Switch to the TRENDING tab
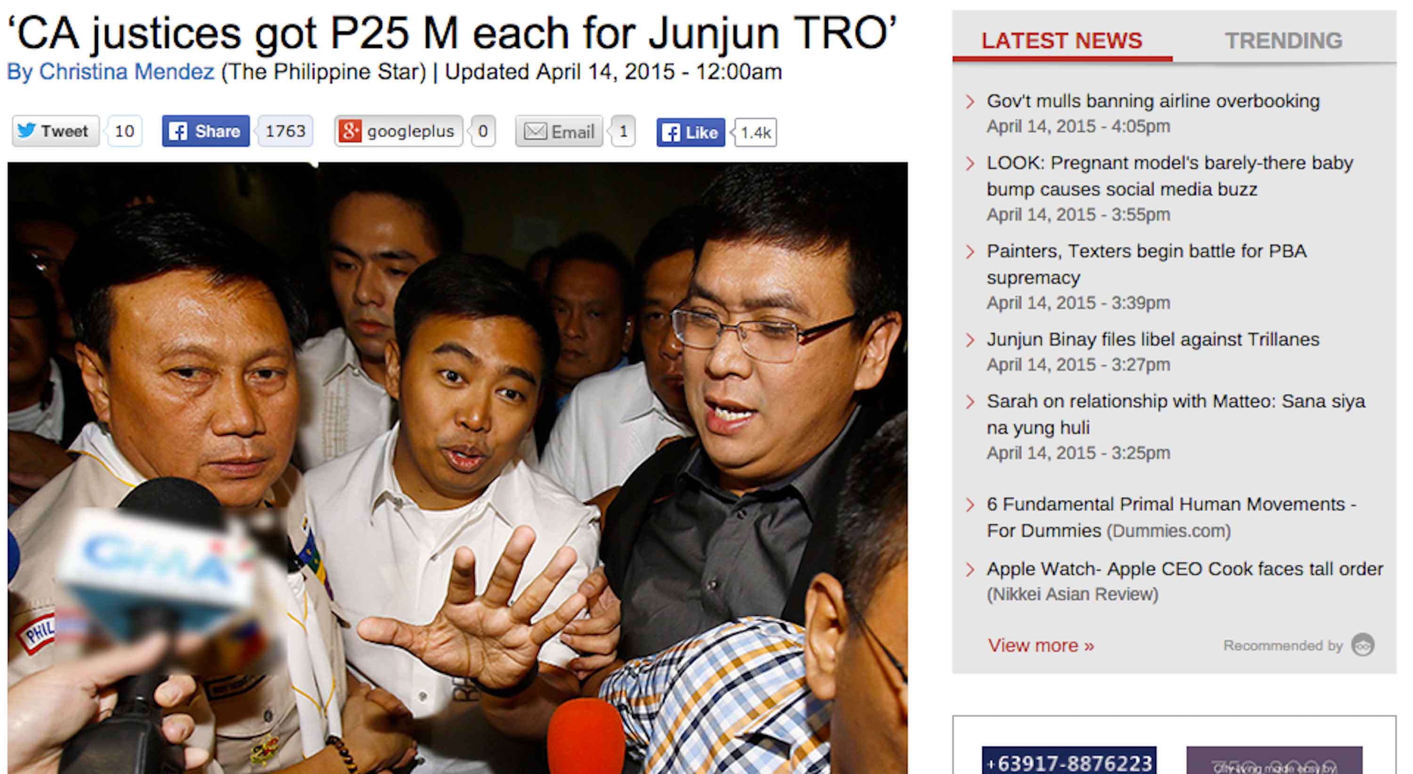 (x=1283, y=41)
